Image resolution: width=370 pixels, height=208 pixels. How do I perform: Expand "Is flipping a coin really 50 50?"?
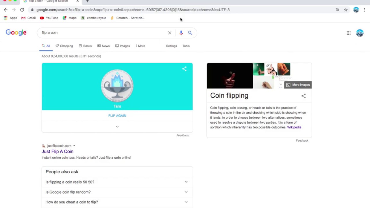click(117, 182)
